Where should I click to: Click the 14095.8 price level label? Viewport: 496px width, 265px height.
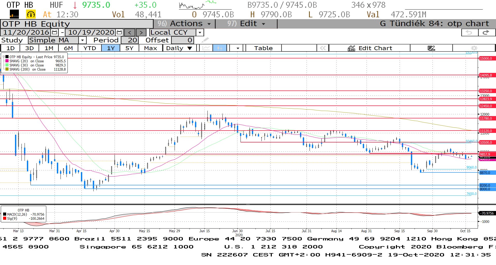487,75
